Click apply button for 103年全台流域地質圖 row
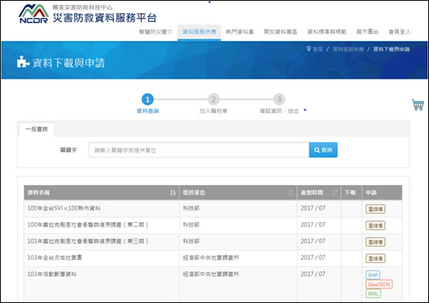This screenshot has width=429, height=303. click(375, 258)
